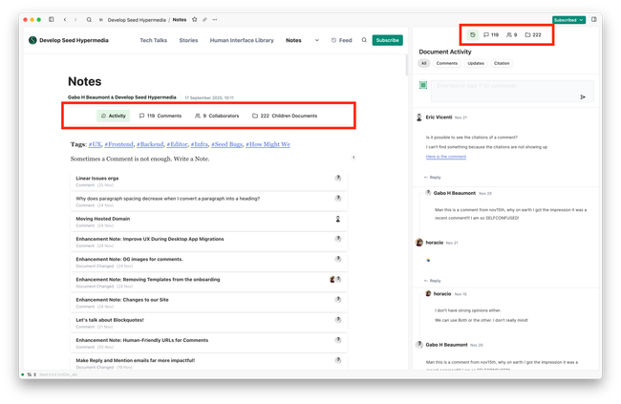Click the green Subscribe button
Viewport: 621px width, 404px height.
coord(387,40)
